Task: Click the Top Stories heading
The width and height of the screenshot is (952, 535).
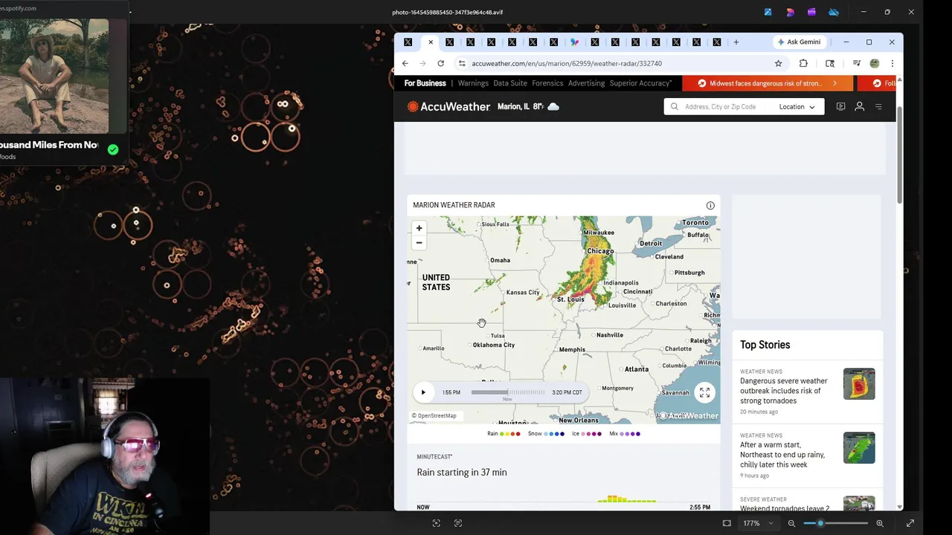Action: click(765, 345)
